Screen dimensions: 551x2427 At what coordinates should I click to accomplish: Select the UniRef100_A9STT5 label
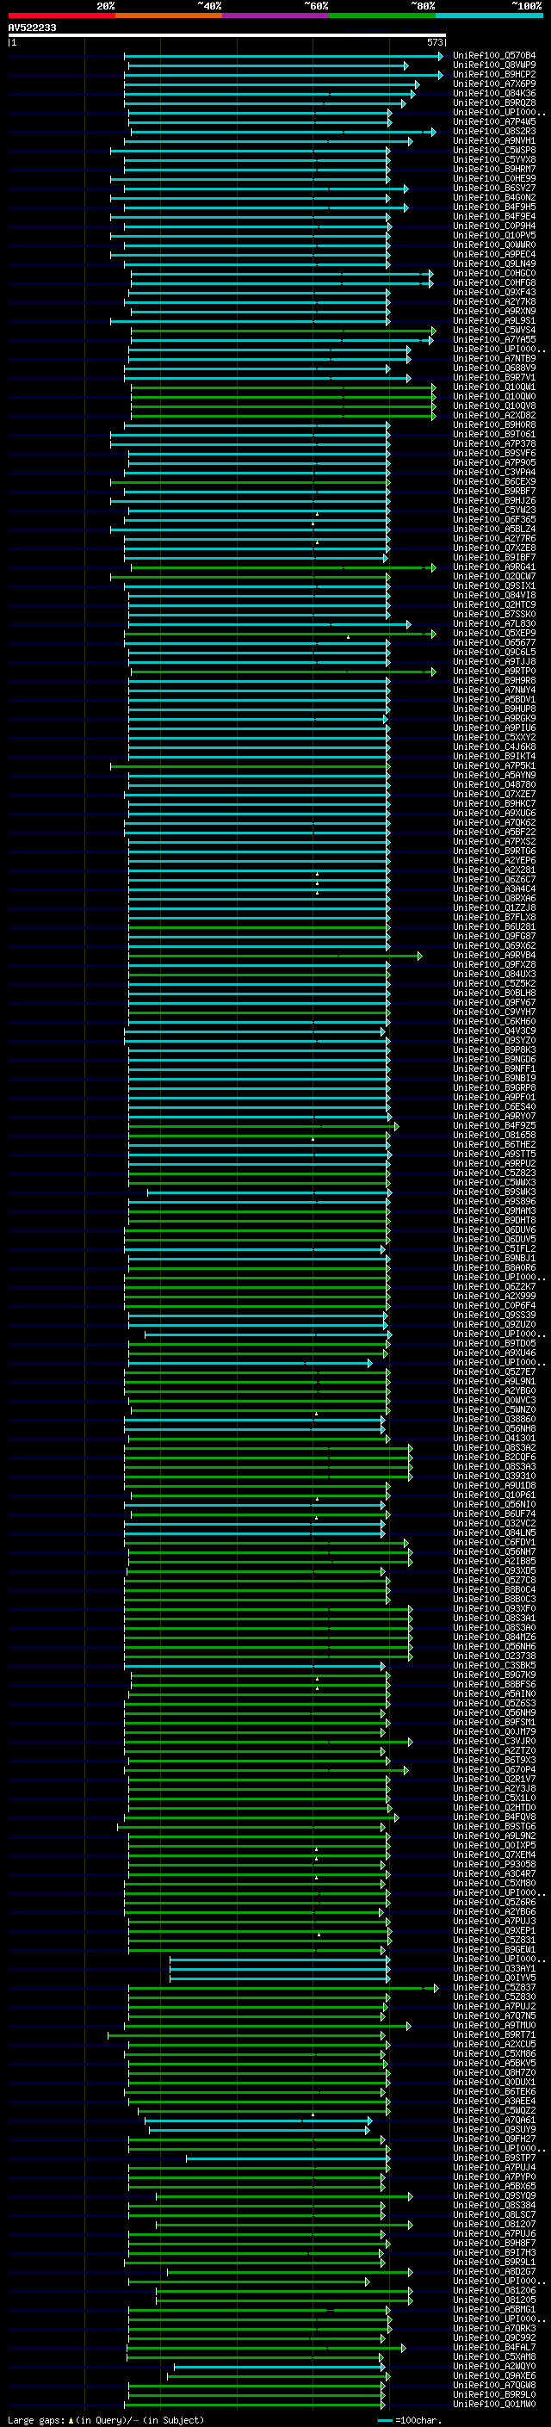pos(494,1155)
